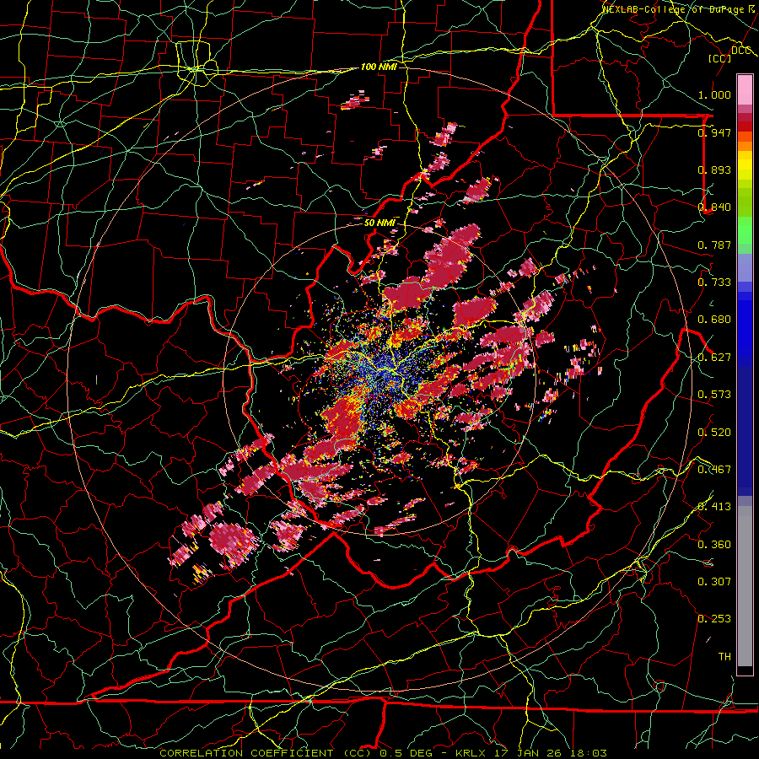Screen dimensions: 759x759
Task: Pick the 0.733 scale value
Action: (714, 283)
